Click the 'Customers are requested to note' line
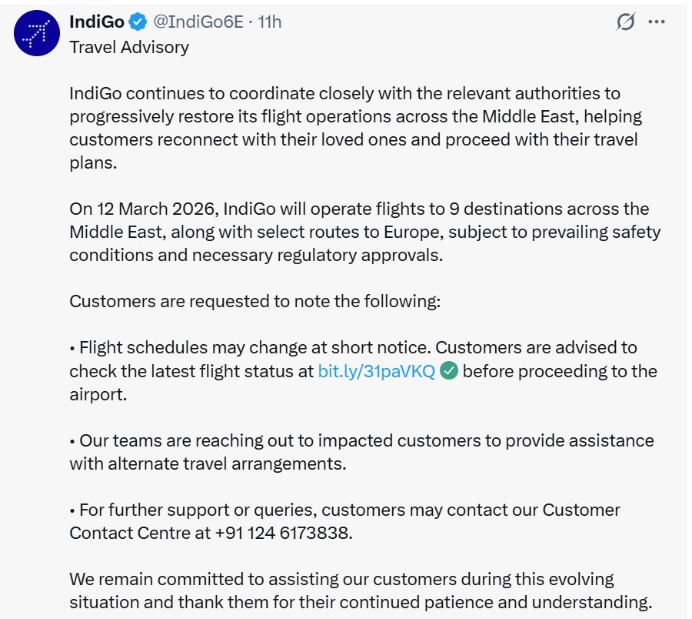 click(255, 301)
